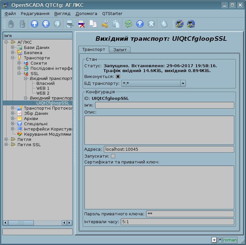Open the Вигляд menu
The width and height of the screenshot is (246, 245).
click(62, 13)
